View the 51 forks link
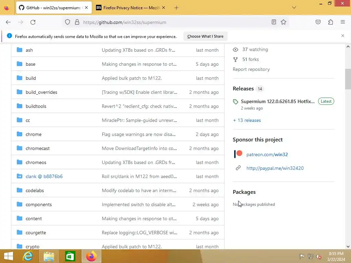351x263 pixels. pos(251,59)
